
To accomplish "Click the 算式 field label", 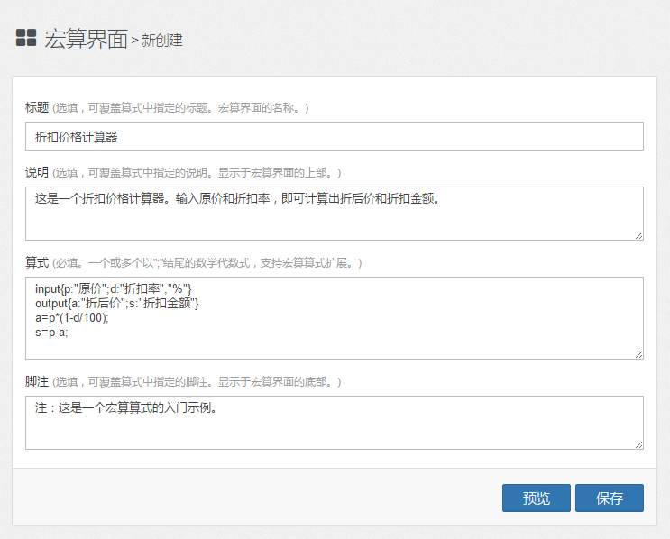I will click(37, 262).
